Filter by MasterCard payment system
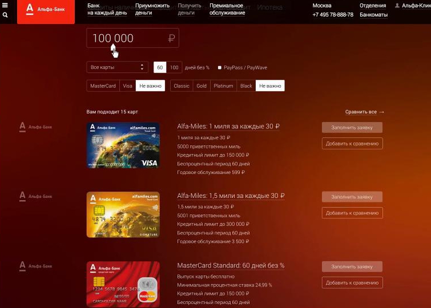 coord(103,86)
